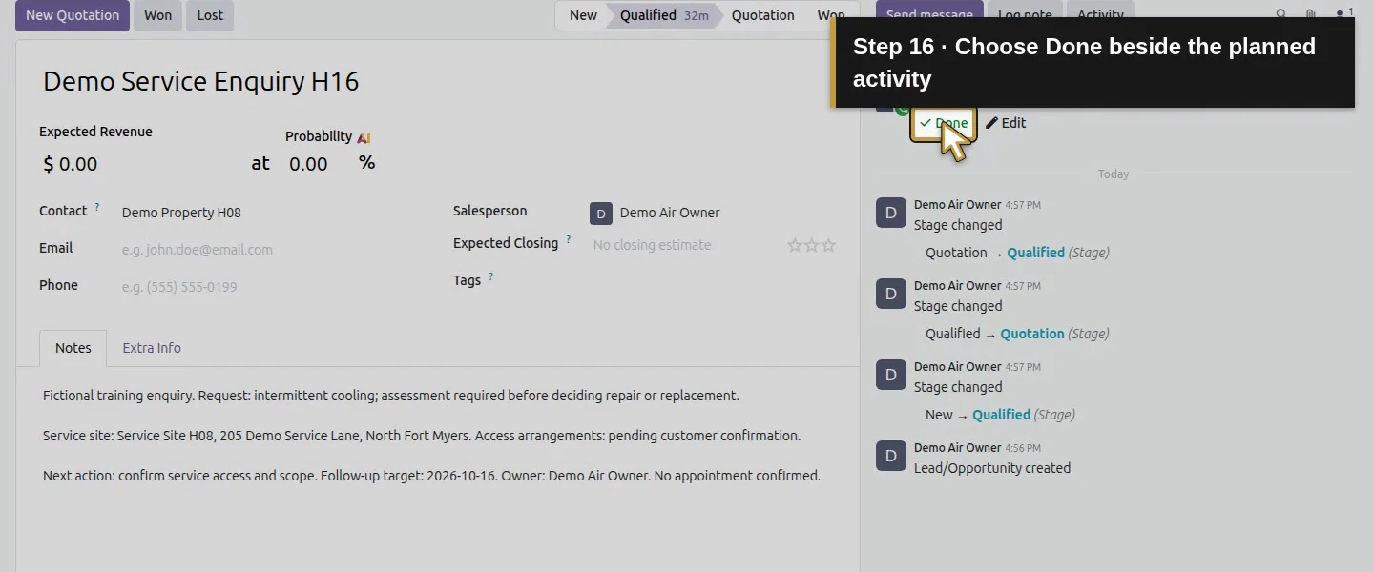The width and height of the screenshot is (1374, 572).
Task: Switch to the Notes tab
Action: 73,348
